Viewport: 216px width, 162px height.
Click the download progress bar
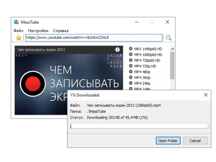tap(139, 126)
